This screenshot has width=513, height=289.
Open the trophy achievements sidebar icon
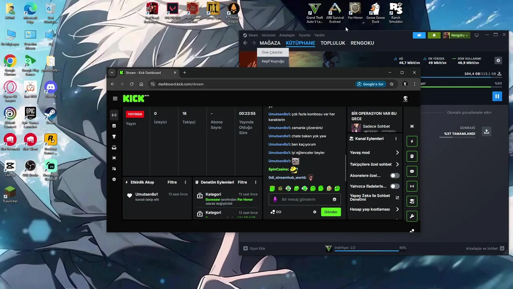(114, 136)
